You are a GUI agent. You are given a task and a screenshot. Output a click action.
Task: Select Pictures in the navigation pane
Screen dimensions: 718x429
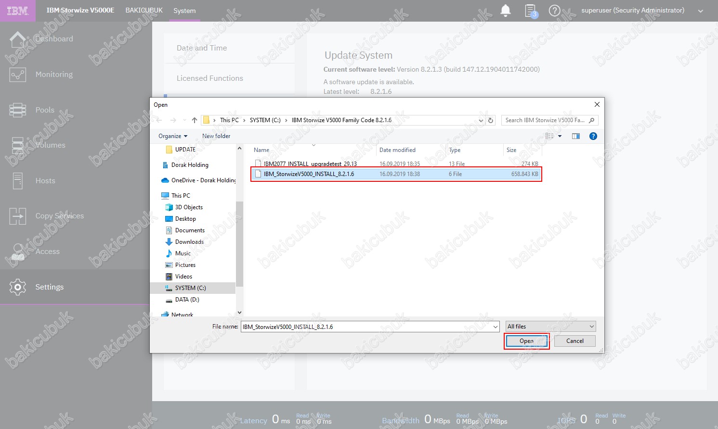pyautogui.click(x=185, y=265)
